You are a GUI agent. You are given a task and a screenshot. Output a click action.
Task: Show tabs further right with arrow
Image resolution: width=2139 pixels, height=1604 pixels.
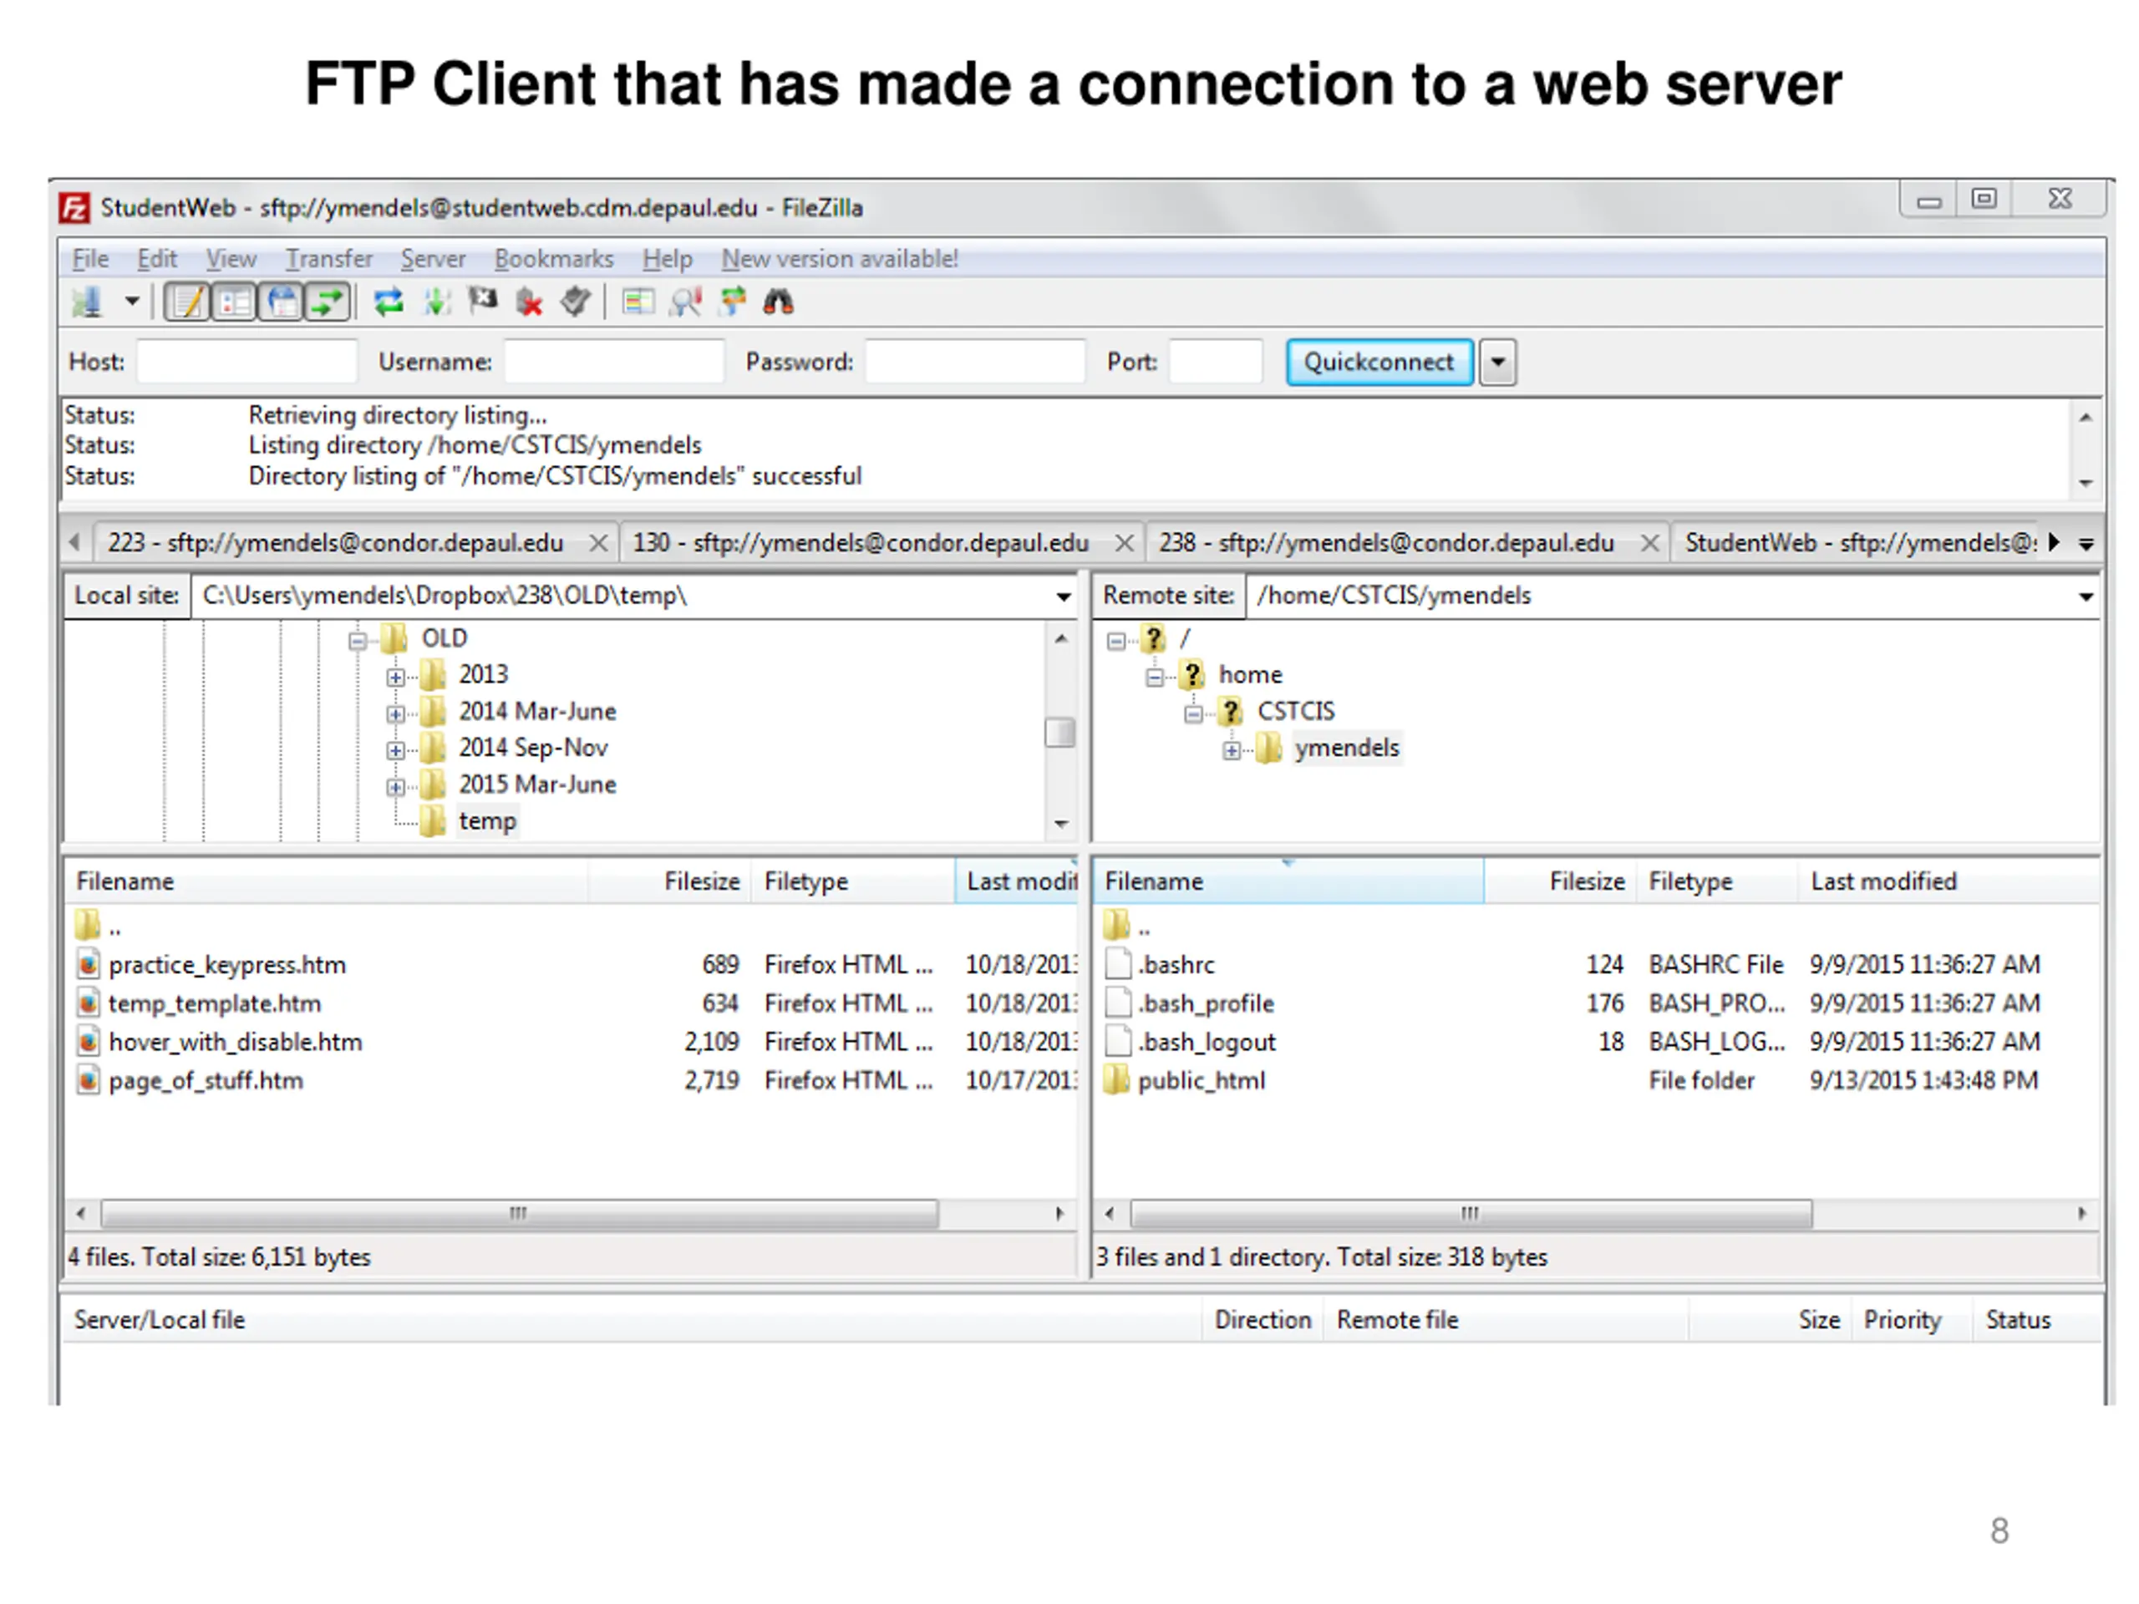(2054, 542)
